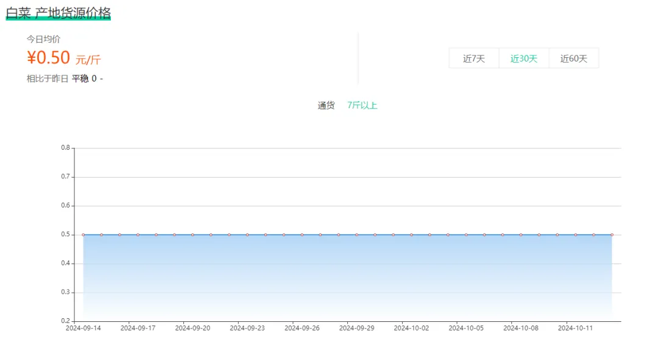The width and height of the screenshot is (658, 345).
Task: Select the 近30天 time range tab
Action: click(x=523, y=58)
